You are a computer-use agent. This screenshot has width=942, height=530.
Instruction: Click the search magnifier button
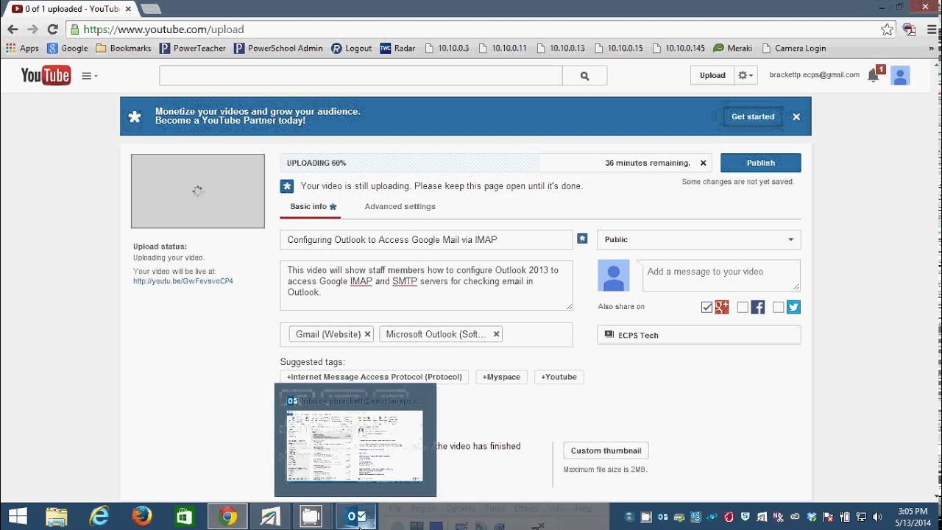585,75
